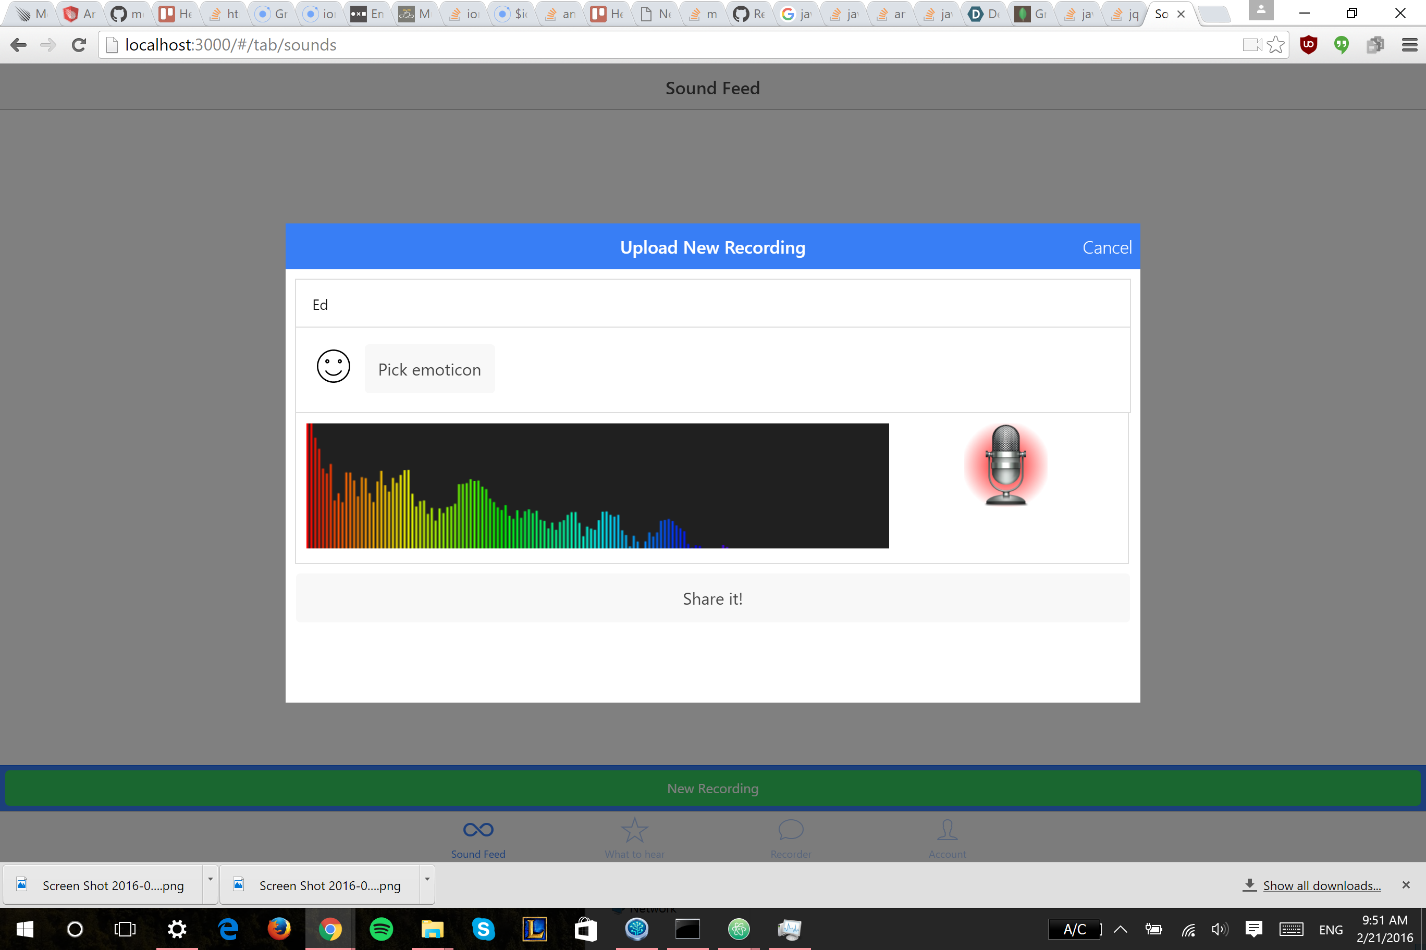
Task: Bookmark page with the star icon
Action: tap(1276, 45)
